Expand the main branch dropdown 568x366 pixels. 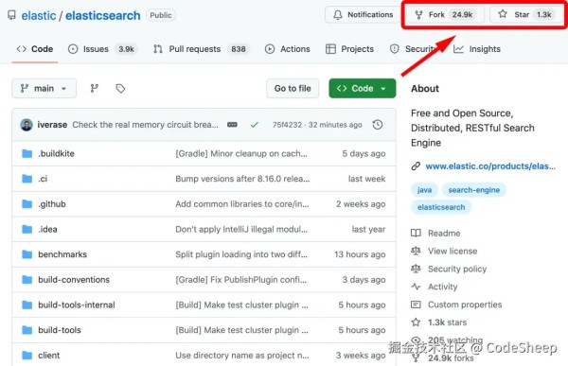[x=44, y=88]
